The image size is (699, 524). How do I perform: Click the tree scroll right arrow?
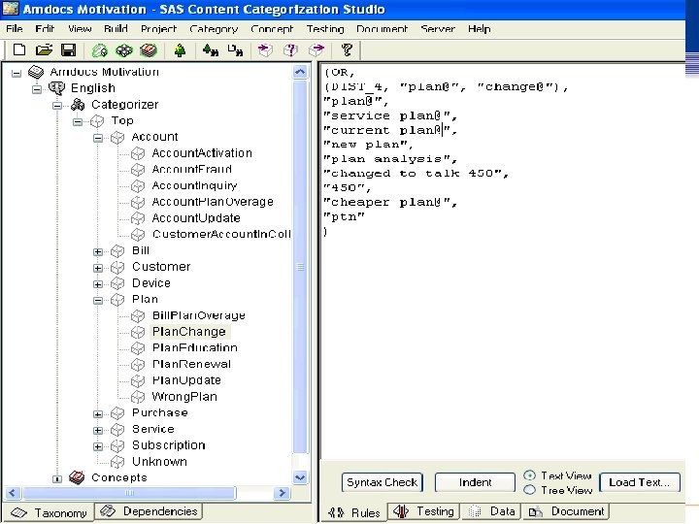click(x=282, y=493)
